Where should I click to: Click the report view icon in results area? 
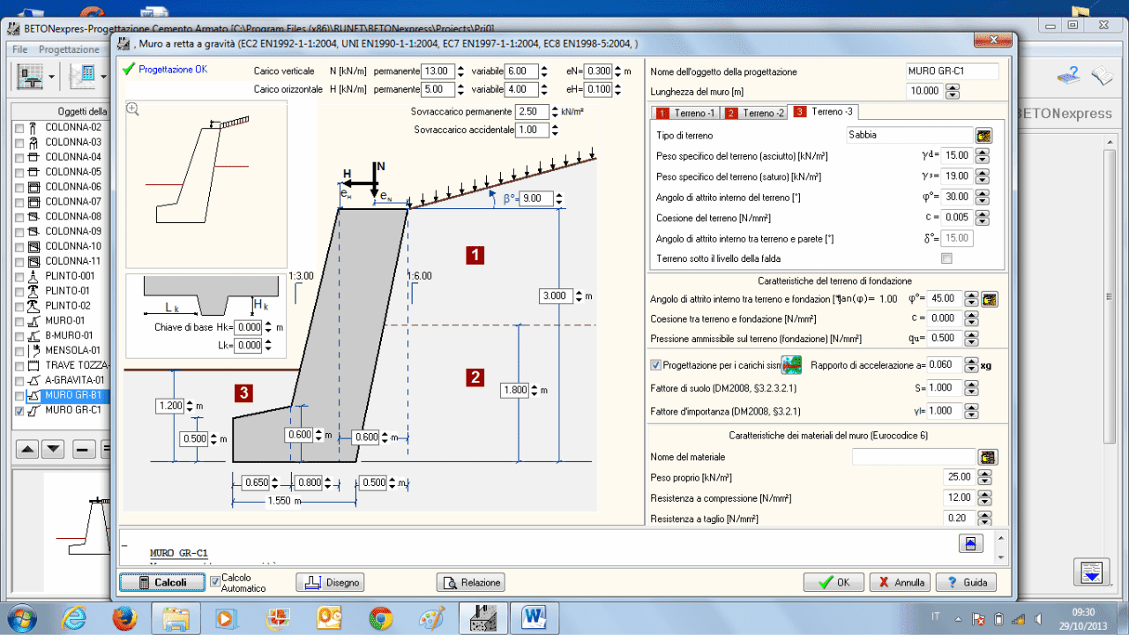970,543
